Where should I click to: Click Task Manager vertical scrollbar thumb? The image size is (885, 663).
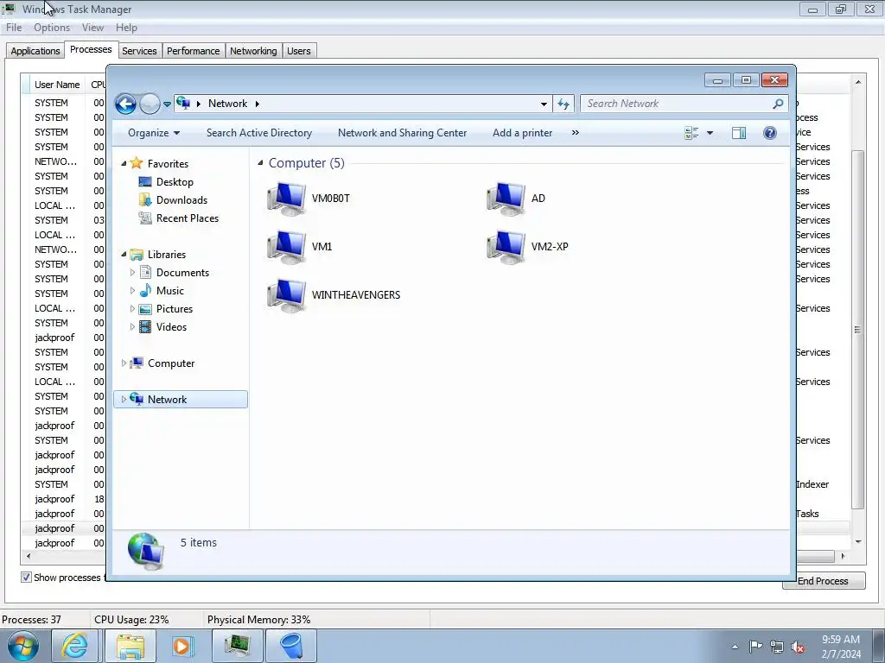(857, 330)
